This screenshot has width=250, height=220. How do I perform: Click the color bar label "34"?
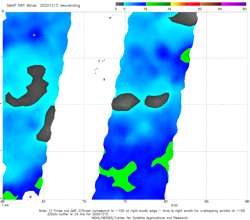pos(169,9)
